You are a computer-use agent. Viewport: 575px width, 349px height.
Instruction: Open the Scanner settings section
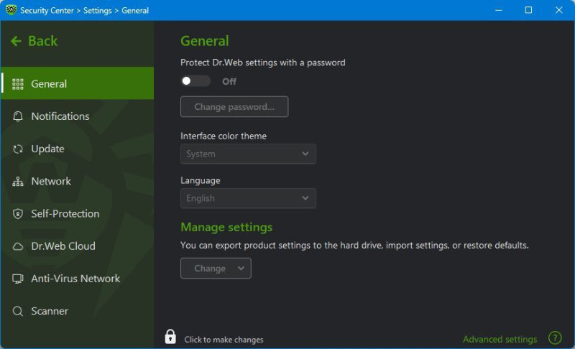(77, 311)
